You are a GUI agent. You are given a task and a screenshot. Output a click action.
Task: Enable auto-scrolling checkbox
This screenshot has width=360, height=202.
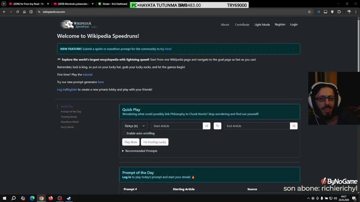point(124,133)
